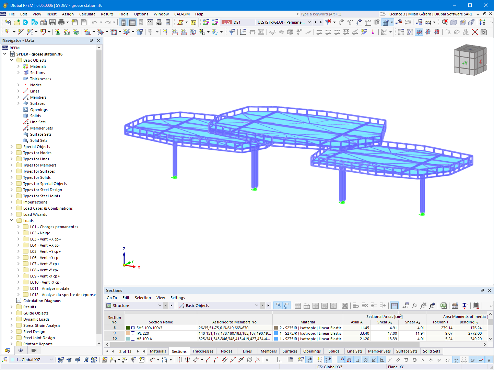Image resolution: width=494 pixels, height=370 pixels.
Task: Open the Basic Objects dropdown in Sections panel
Action: click(256, 306)
